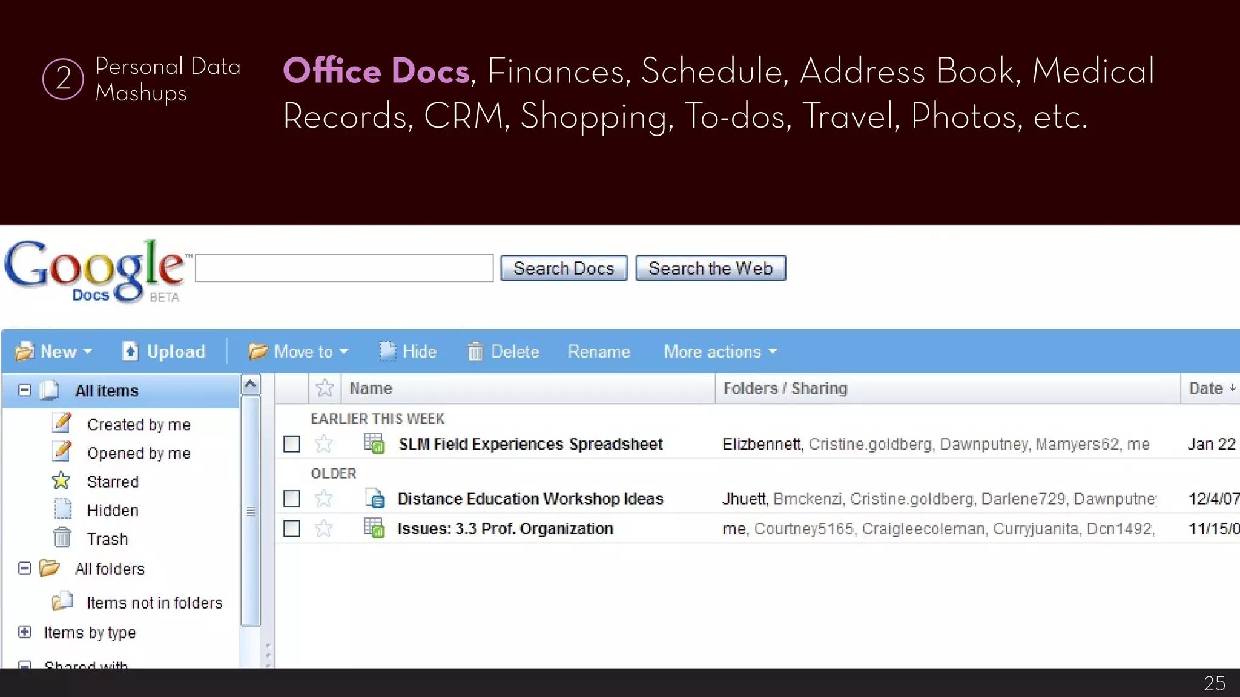Click the spreadsheet icon for Issues: 3.3 Prof. Organization
The width and height of the screenshot is (1240, 697).
(x=374, y=528)
